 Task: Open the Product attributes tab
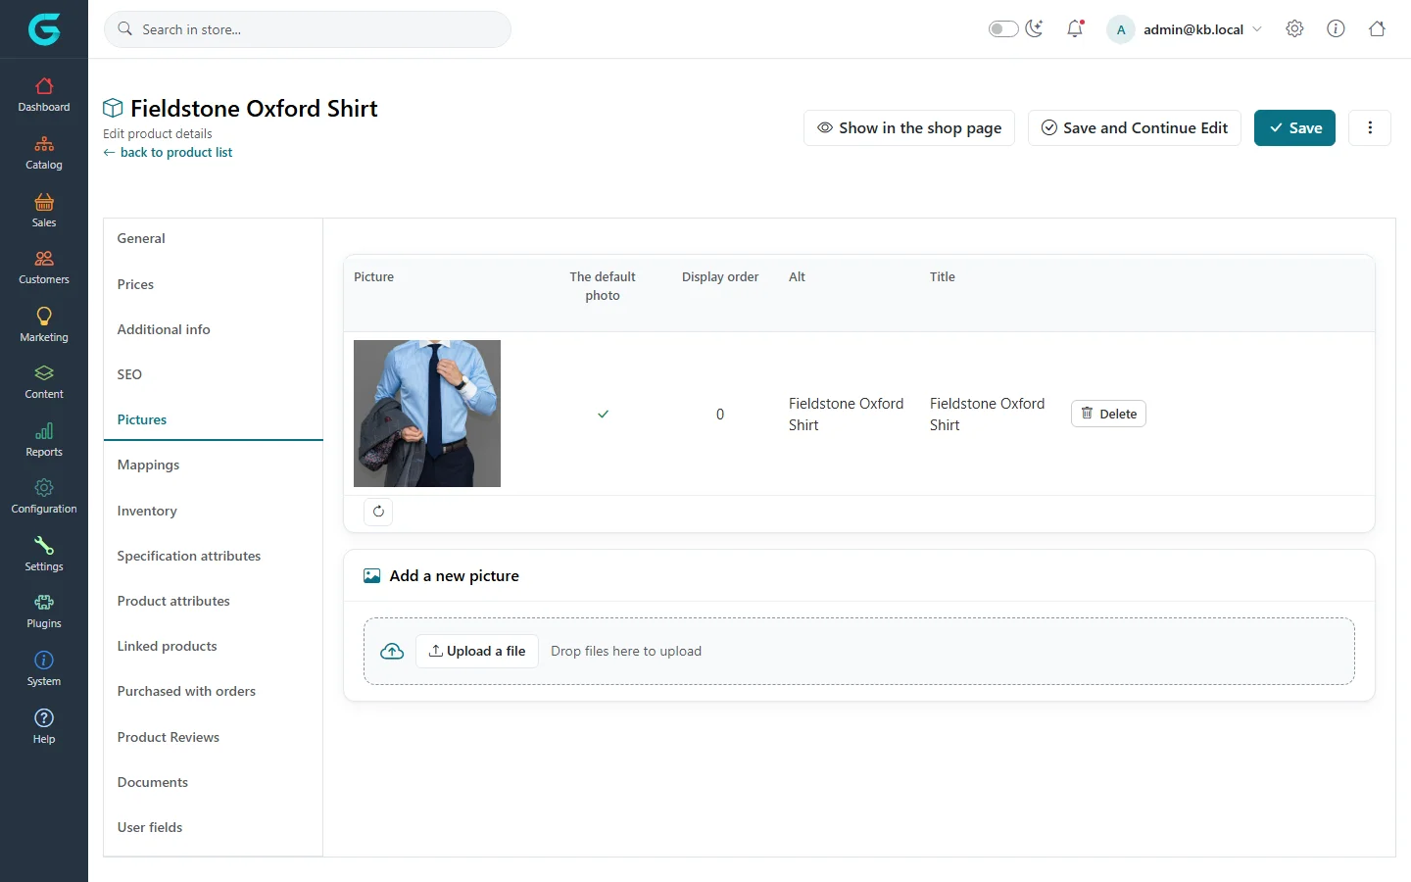tap(214, 601)
